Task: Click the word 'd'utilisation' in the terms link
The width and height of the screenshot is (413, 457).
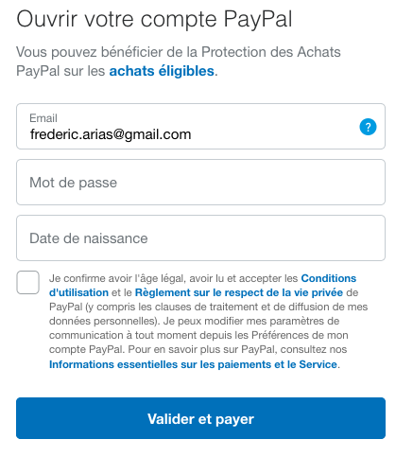Action: point(78,292)
